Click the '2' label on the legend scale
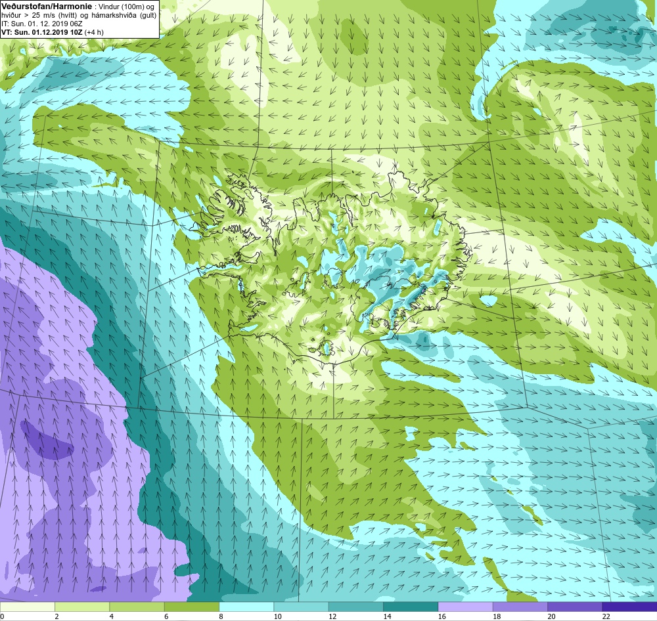 [x=57, y=616]
